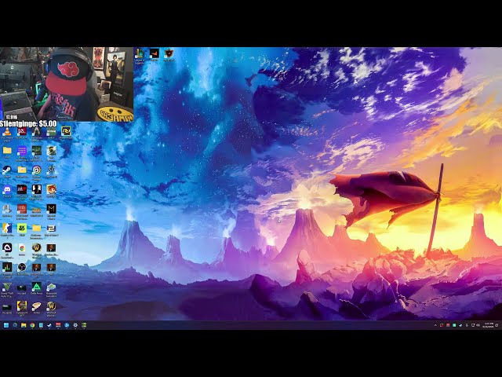The height and width of the screenshot is (377, 502).
Task: Open the volume control in the system tray
Action: [478, 325]
